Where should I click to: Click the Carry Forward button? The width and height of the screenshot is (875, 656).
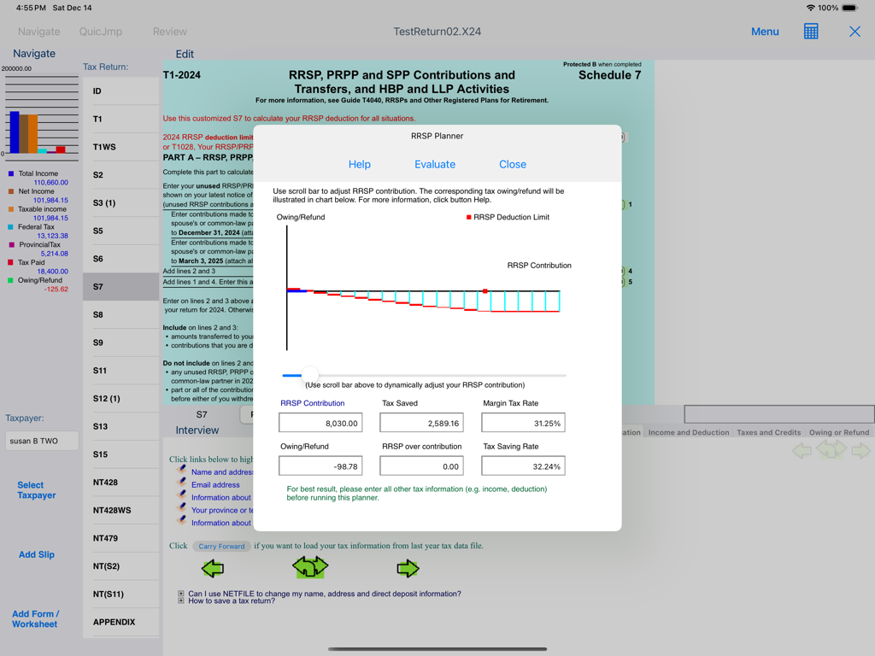(x=221, y=546)
